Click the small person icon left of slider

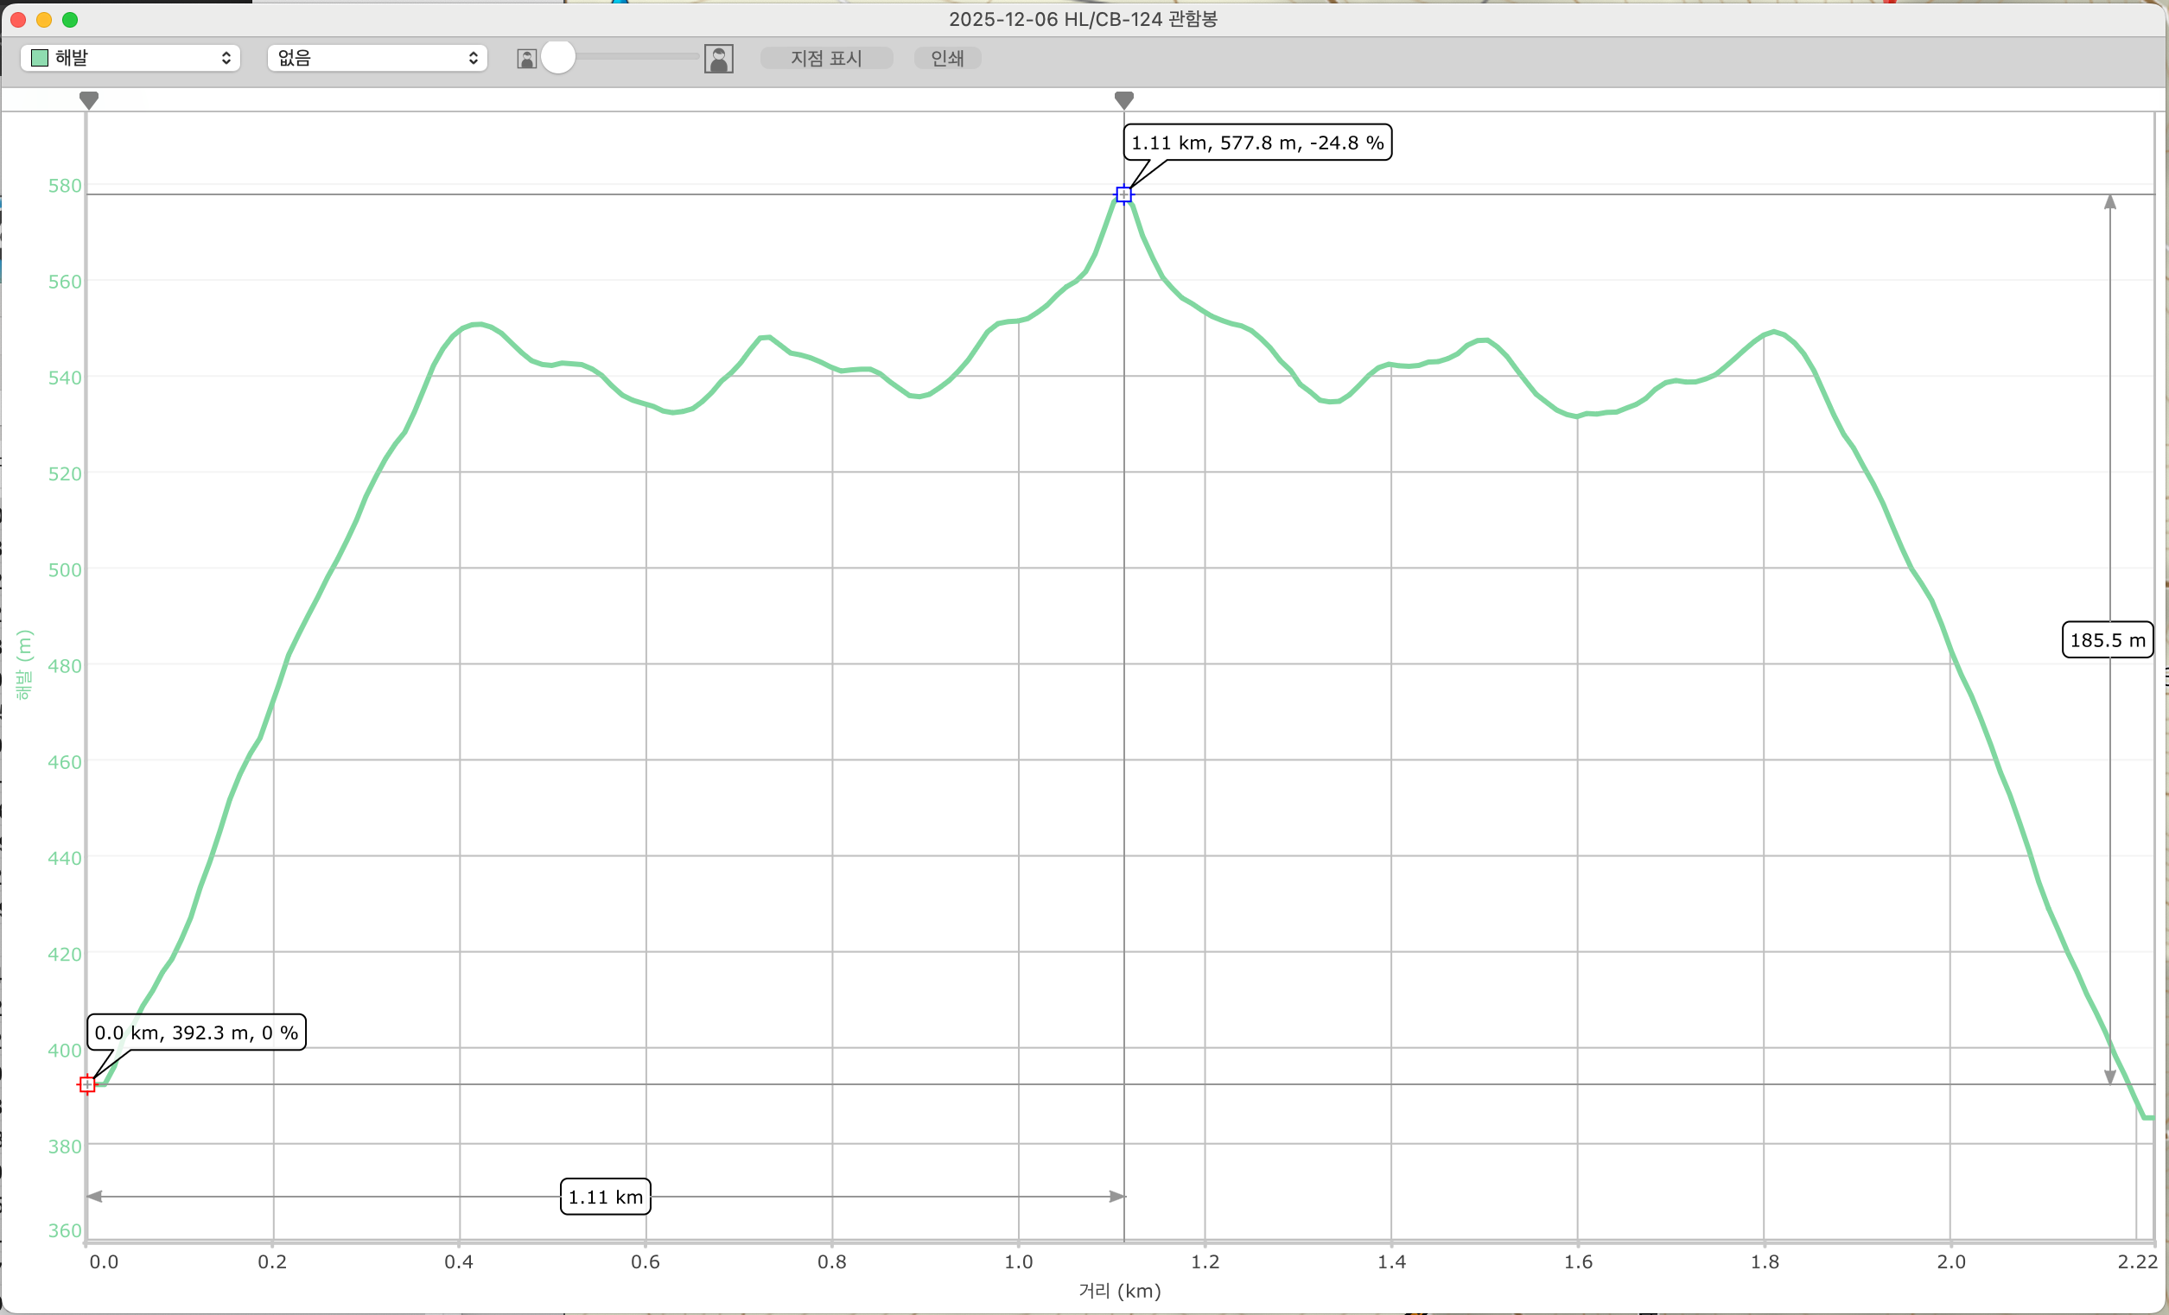[526, 59]
